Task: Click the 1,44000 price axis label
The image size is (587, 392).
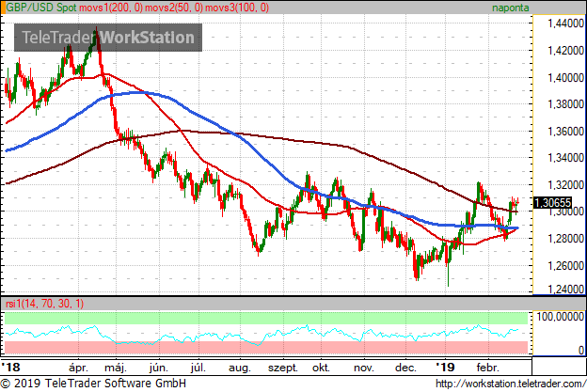Action: 565,24
